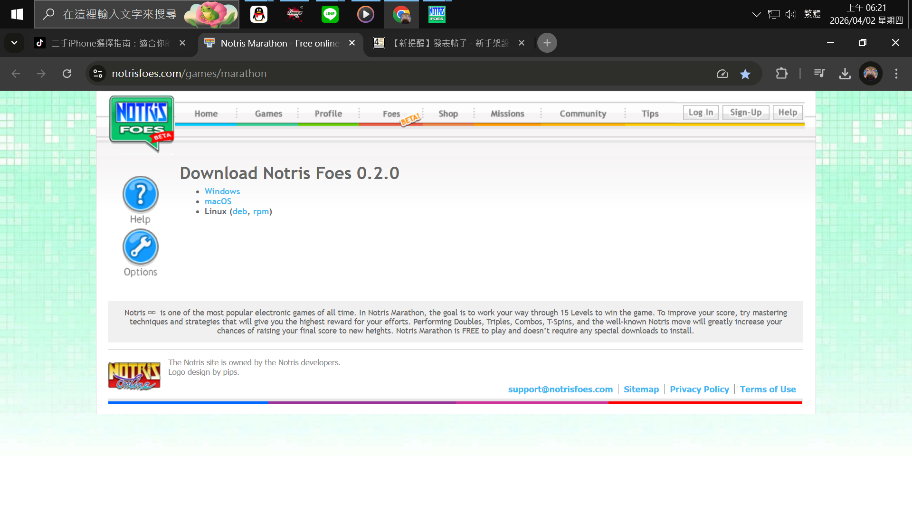Image resolution: width=912 pixels, height=513 pixels.
Task: Click the volume speaker tray icon
Action: click(x=790, y=14)
